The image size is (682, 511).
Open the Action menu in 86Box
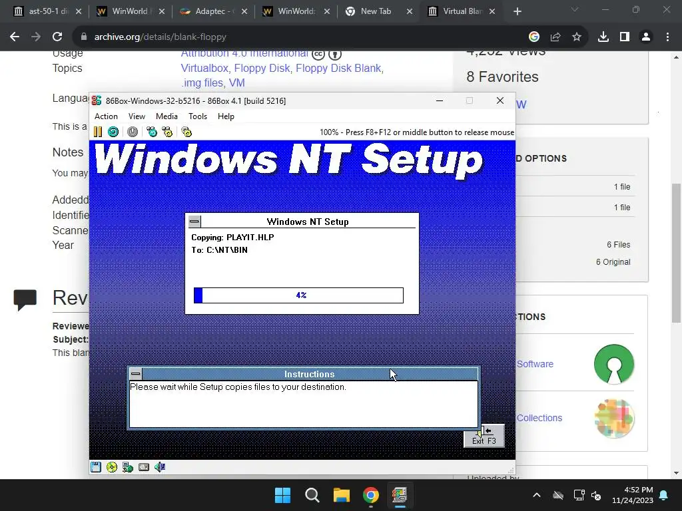tap(106, 116)
